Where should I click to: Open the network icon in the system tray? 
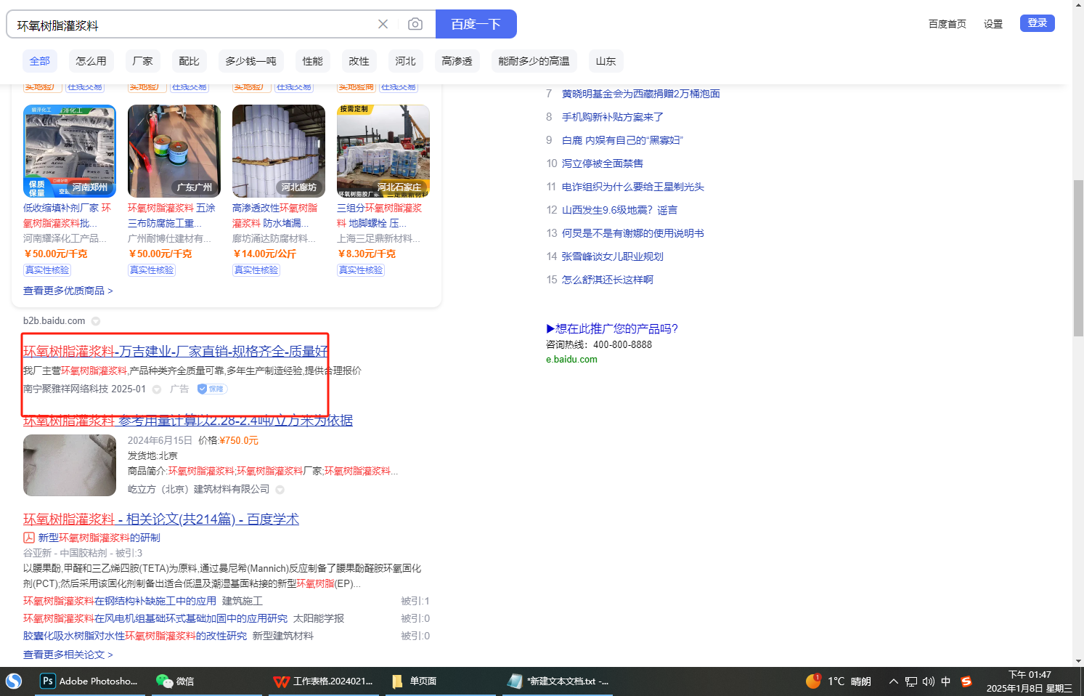click(911, 681)
